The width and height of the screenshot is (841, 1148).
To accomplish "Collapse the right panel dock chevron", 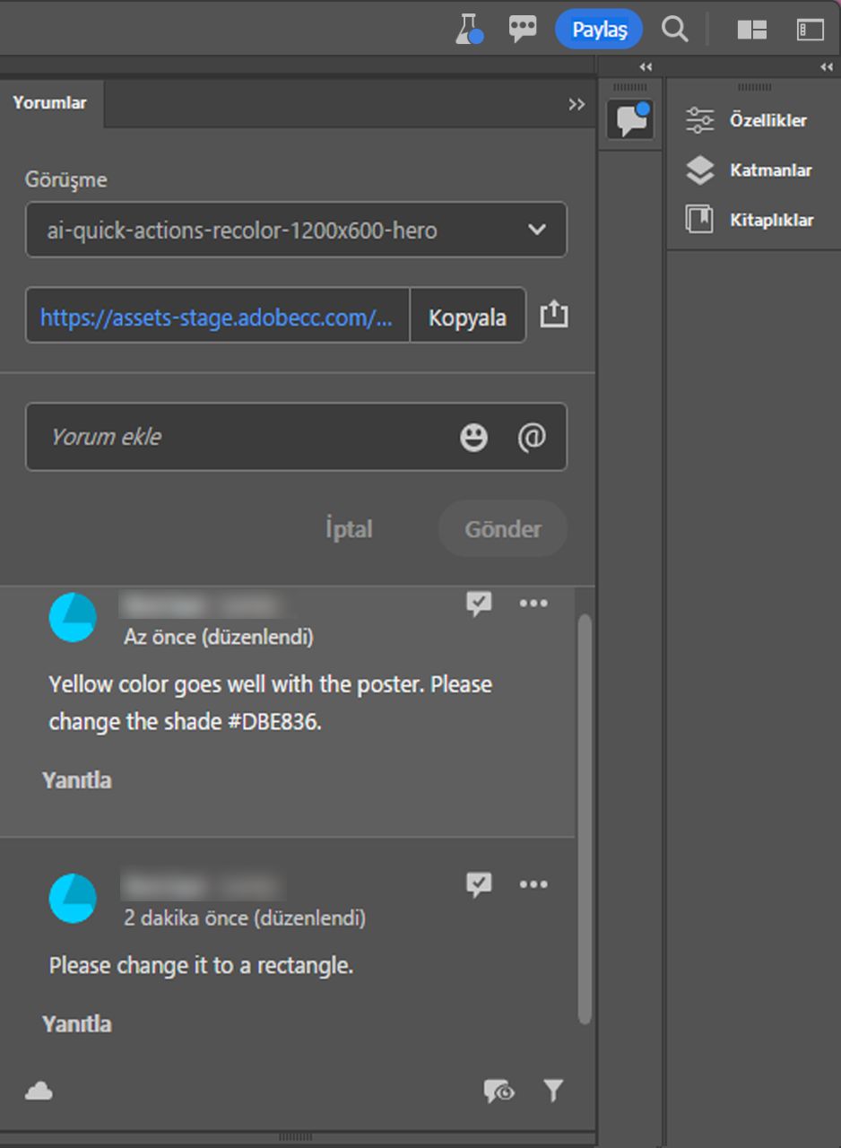I will (826, 66).
